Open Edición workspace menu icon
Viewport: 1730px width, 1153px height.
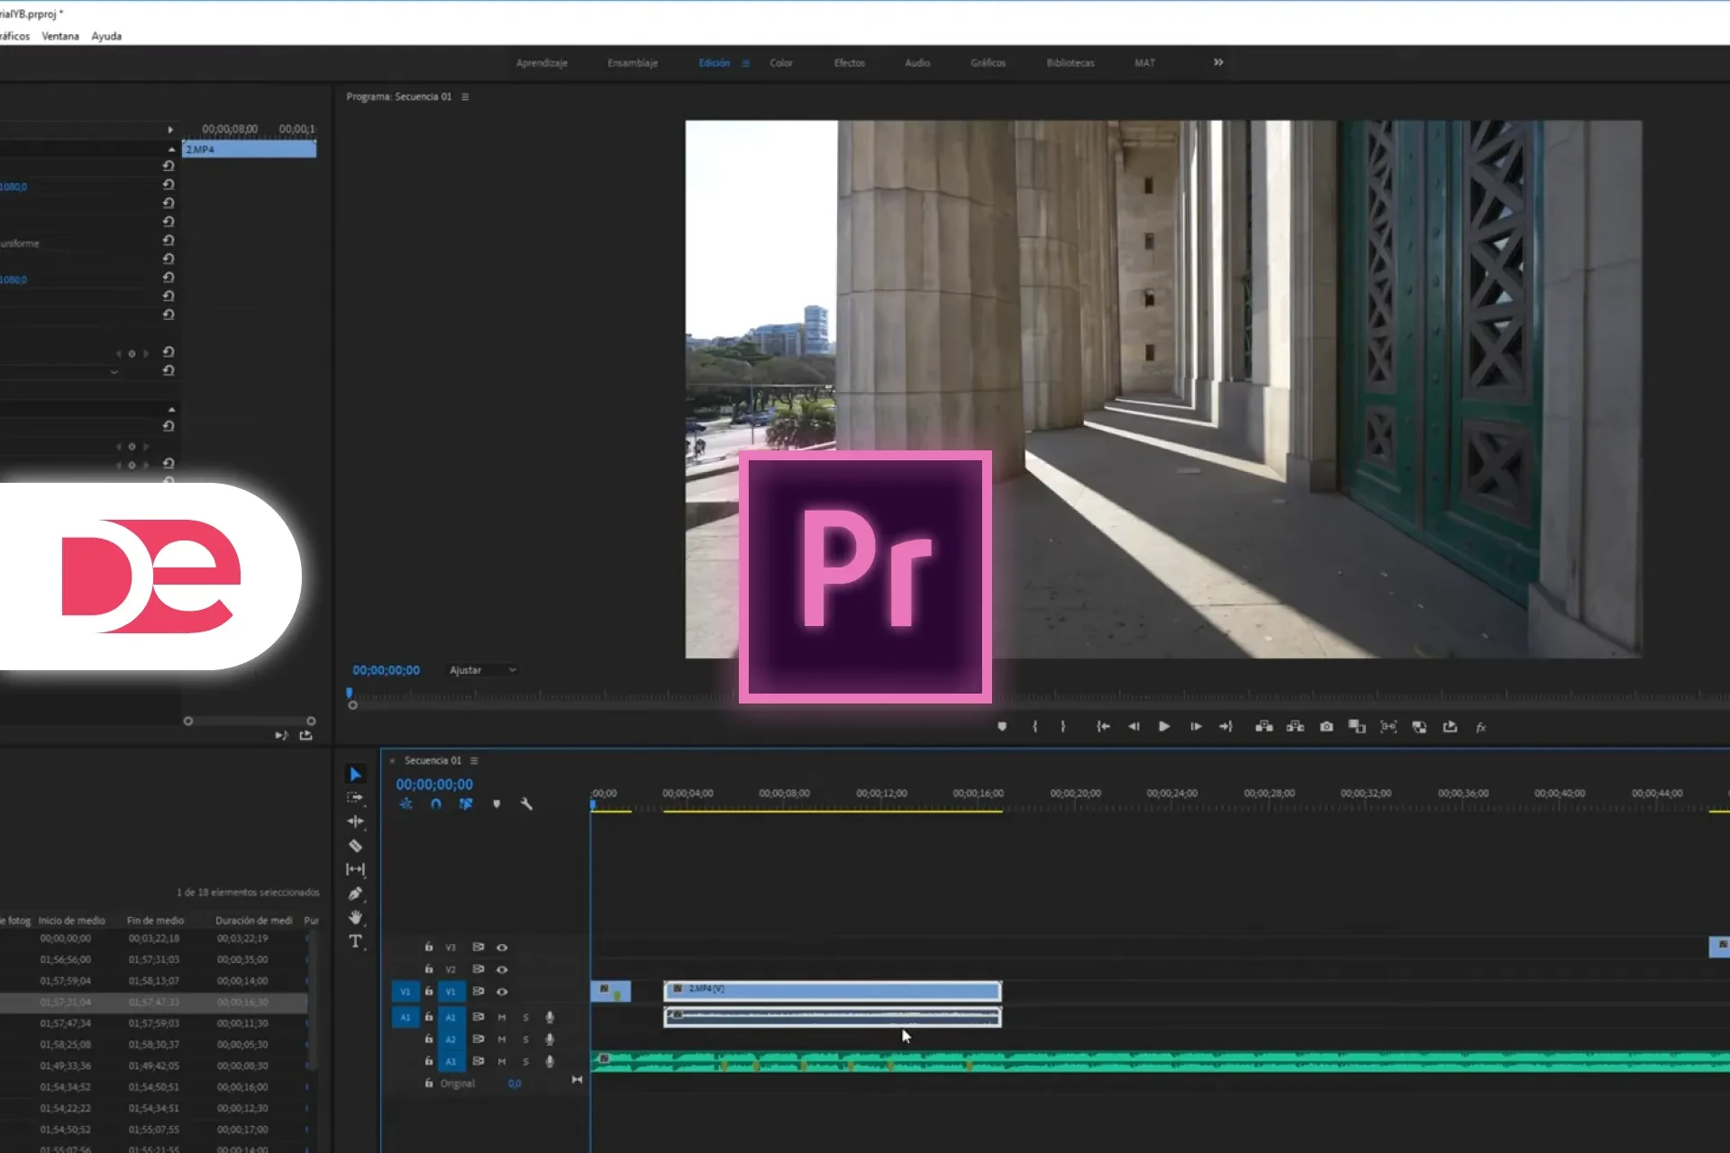coord(745,63)
